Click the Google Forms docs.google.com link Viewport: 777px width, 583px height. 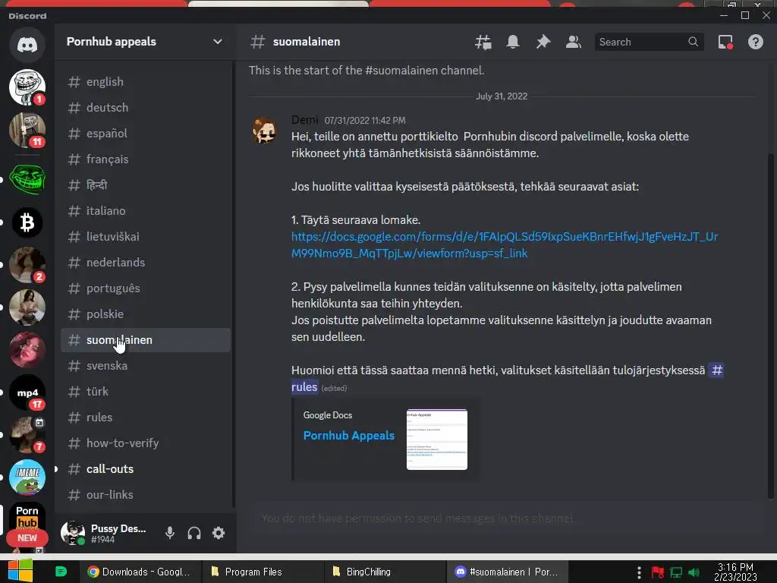tap(504, 245)
